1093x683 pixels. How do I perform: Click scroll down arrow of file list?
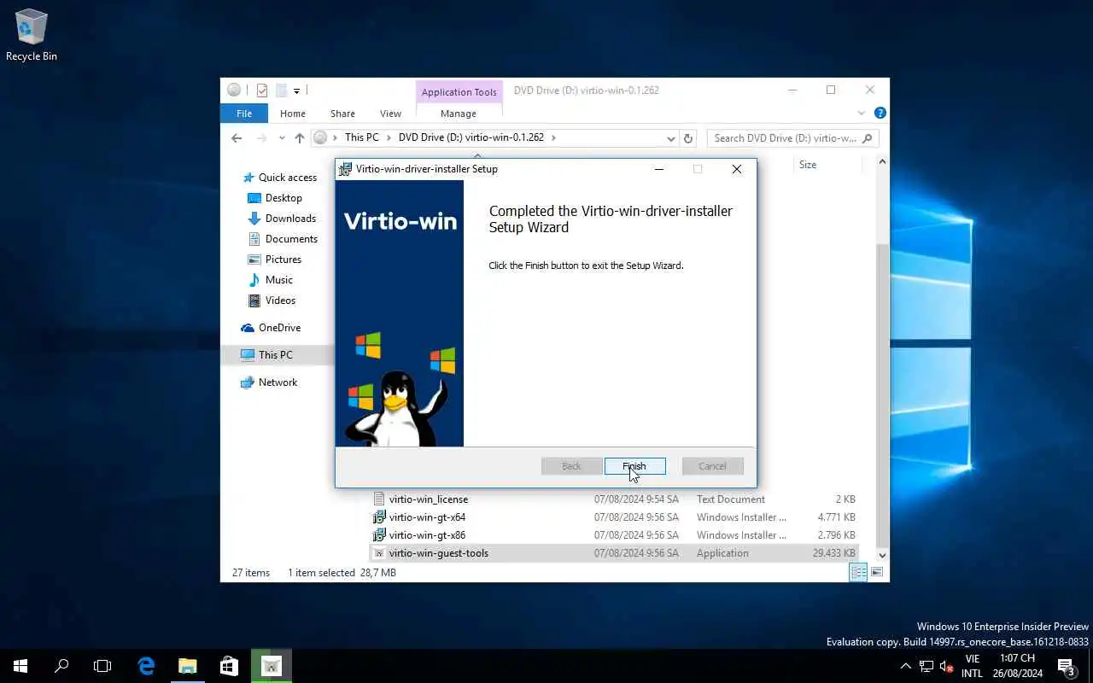(x=882, y=555)
